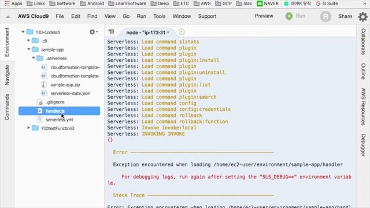Select the YJD-Codelab folder icon
This screenshot has height=208, width=370.
(x=30, y=32)
